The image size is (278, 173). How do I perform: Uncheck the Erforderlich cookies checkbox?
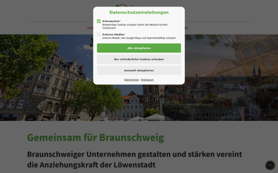coord(99,21)
